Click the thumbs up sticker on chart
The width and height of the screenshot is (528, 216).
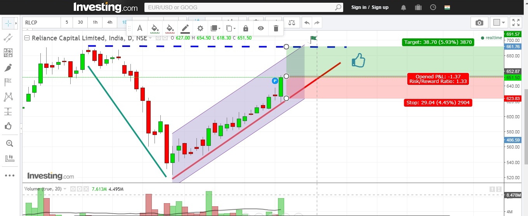358,60
